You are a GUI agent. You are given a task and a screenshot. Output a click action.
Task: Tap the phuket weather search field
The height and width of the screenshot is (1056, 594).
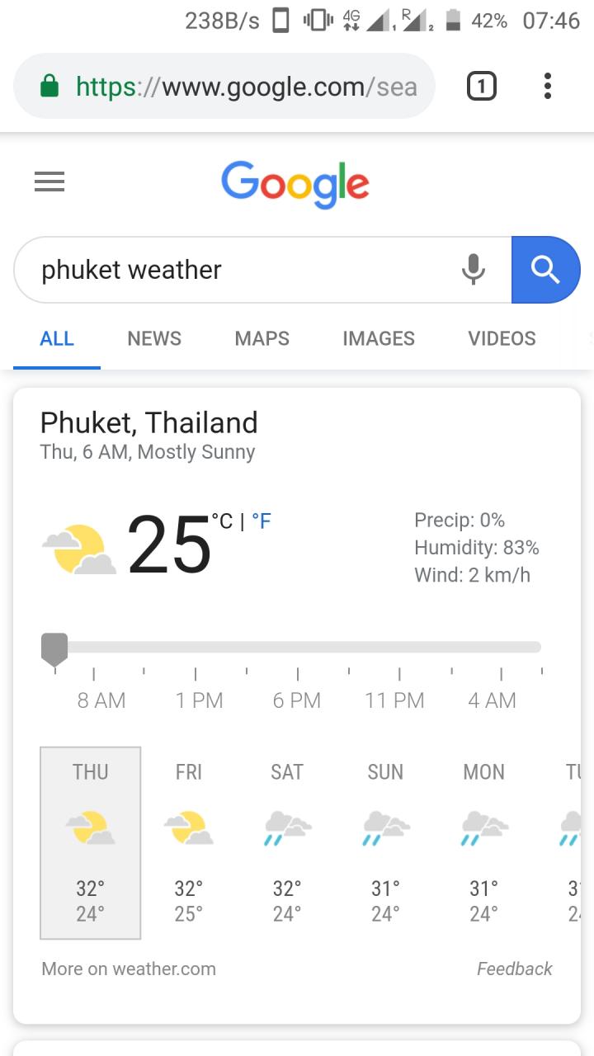coord(239,270)
